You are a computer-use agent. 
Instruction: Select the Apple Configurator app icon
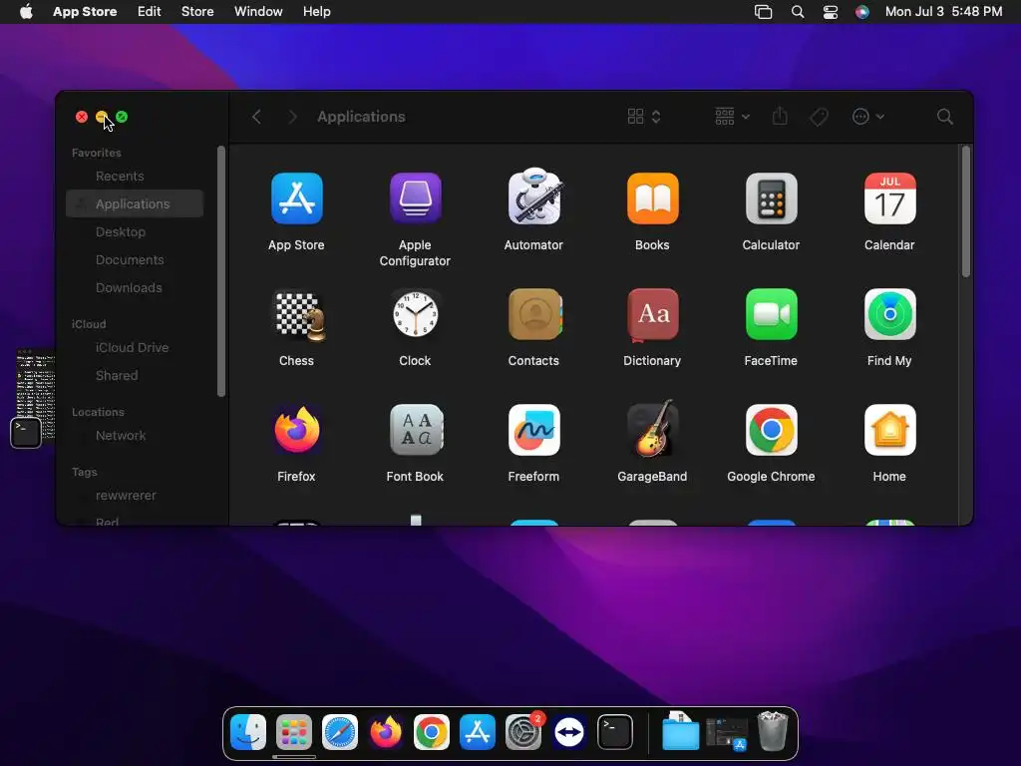[415, 198]
